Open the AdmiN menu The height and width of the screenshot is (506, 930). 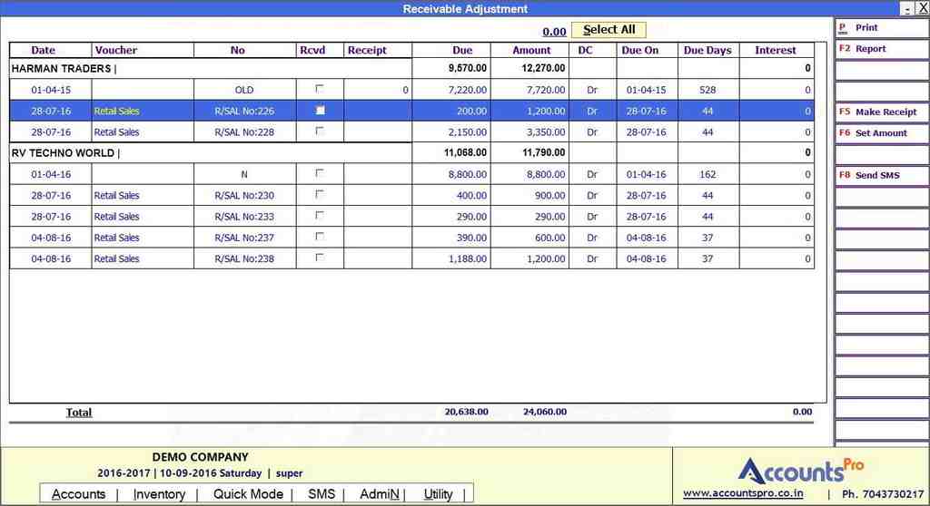(x=380, y=494)
